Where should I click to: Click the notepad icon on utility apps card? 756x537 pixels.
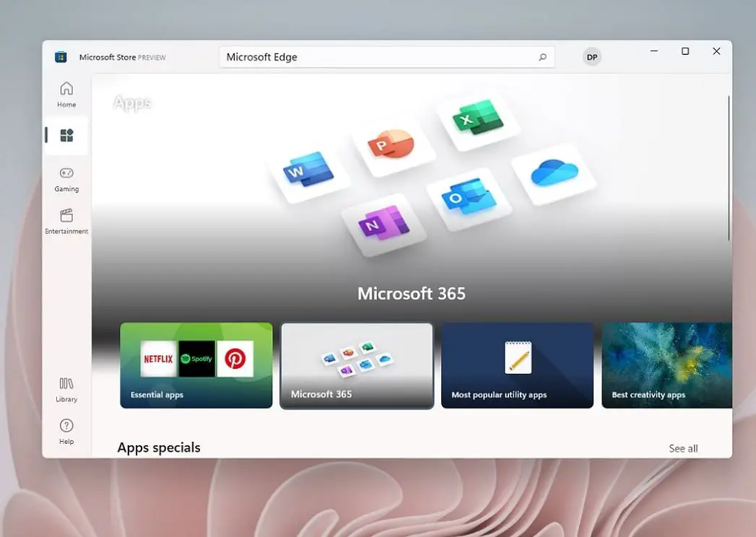click(518, 358)
